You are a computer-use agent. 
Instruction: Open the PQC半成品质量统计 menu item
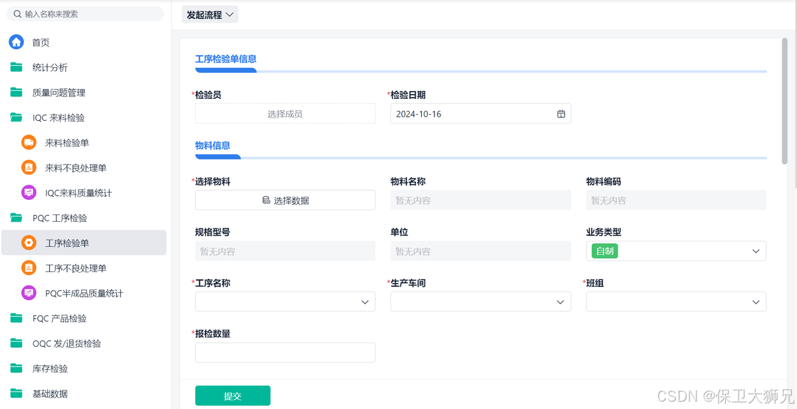(84, 293)
